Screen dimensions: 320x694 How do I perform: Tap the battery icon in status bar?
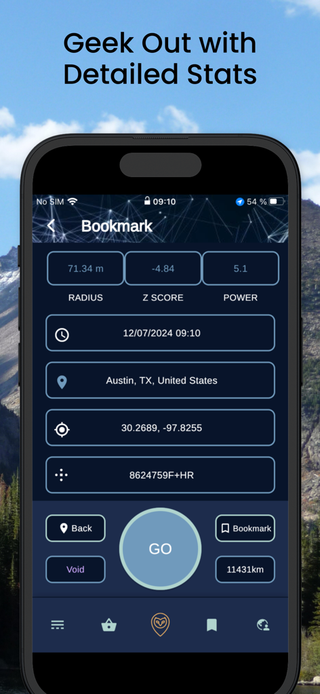pos(277,201)
